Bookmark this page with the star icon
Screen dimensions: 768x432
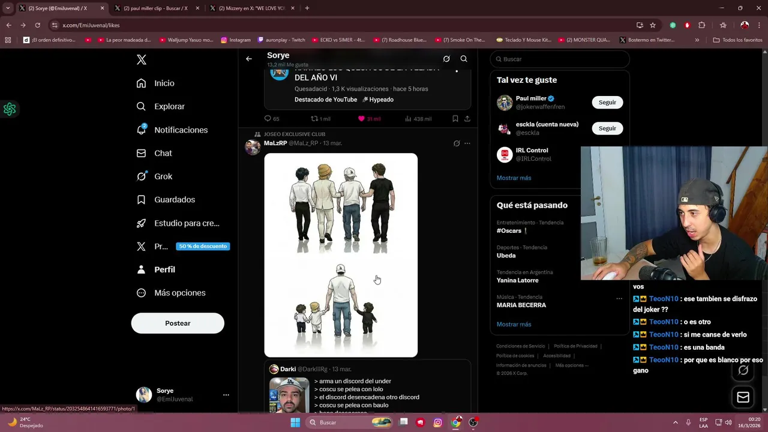coord(653,25)
